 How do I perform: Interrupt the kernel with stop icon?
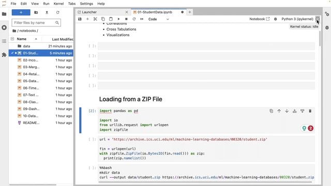126,19
